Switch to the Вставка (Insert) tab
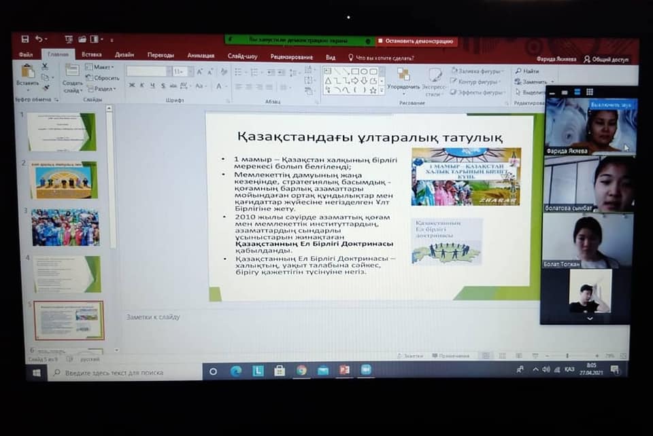Screen dimensions: 653x436 92,55
